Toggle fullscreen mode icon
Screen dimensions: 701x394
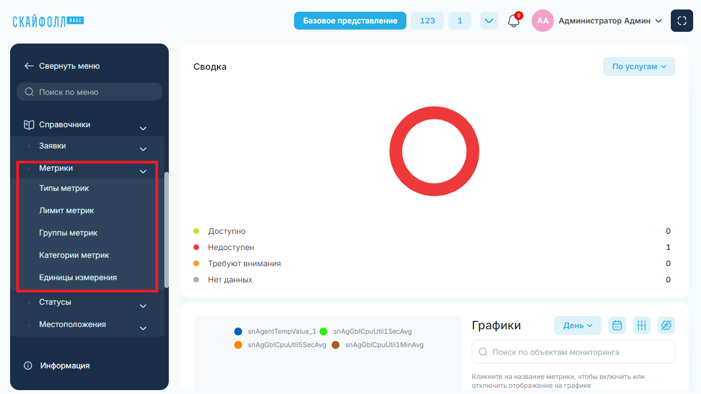tap(681, 21)
